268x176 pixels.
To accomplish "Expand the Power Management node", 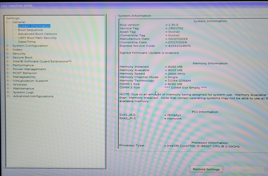I will coord(8,69).
